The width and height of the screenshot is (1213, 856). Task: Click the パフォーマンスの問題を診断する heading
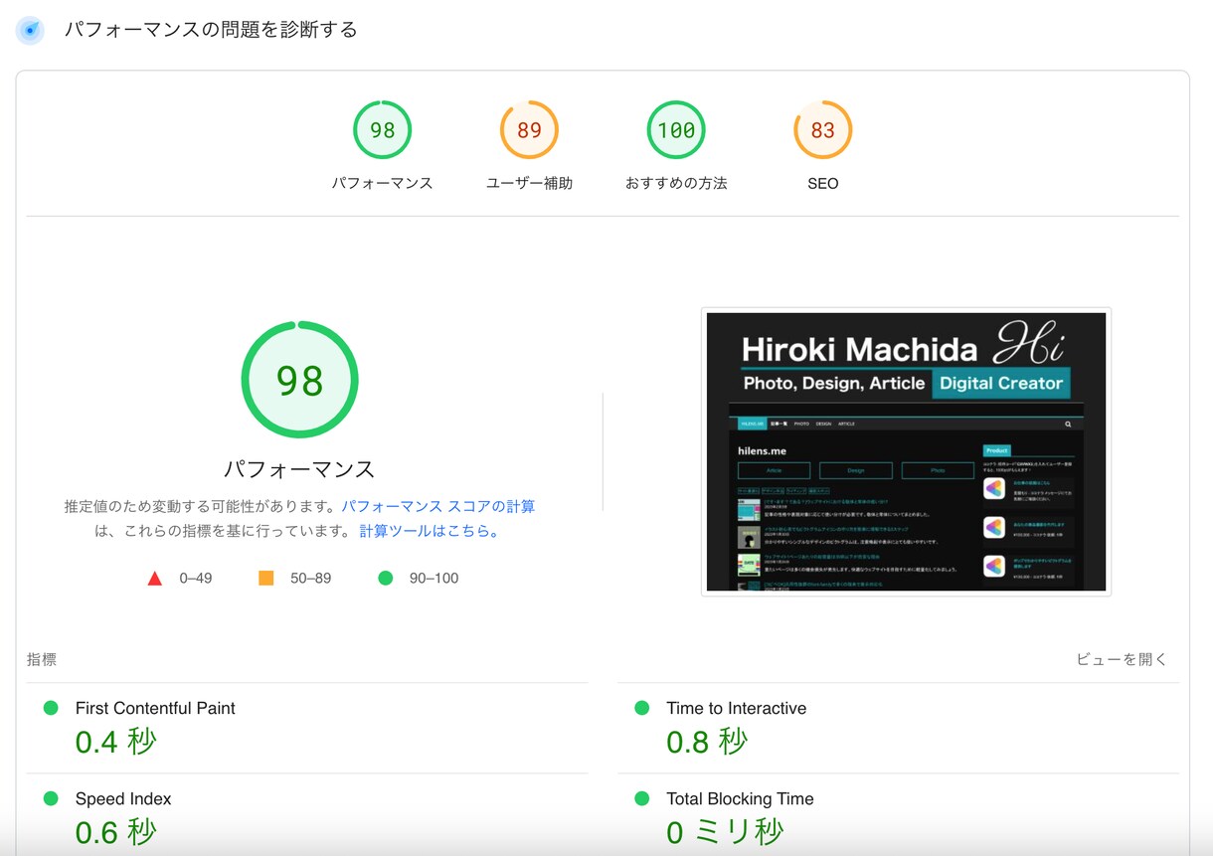211,30
